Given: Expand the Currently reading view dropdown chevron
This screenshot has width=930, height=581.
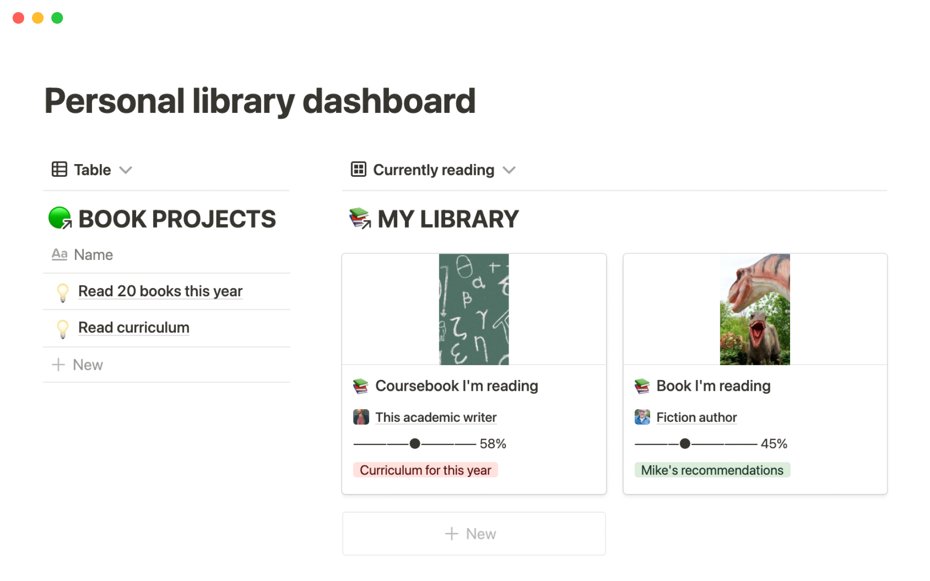Looking at the screenshot, I should point(509,170).
